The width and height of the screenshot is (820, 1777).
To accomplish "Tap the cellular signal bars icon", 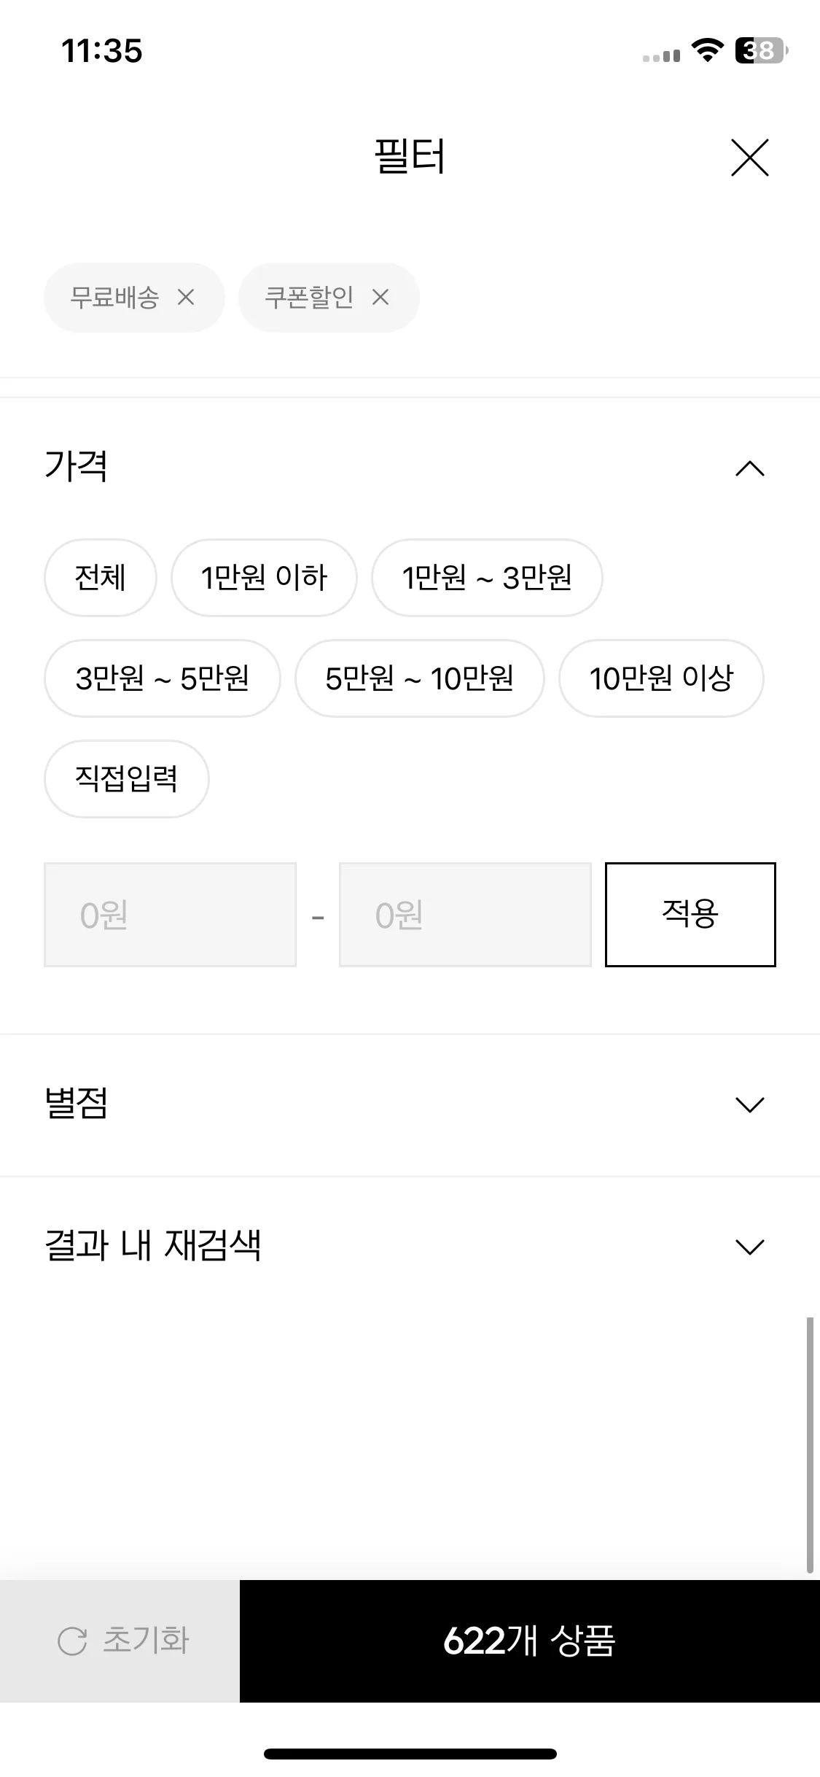I will (x=661, y=55).
